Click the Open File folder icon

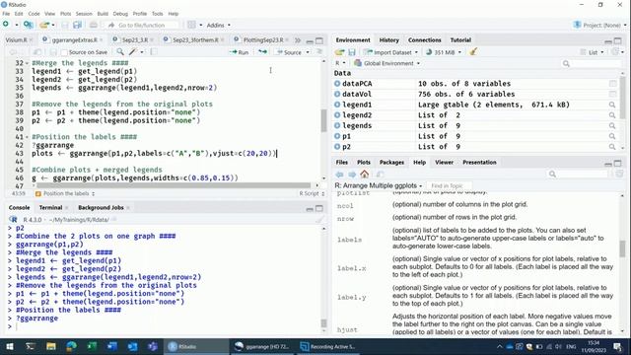(x=44, y=25)
